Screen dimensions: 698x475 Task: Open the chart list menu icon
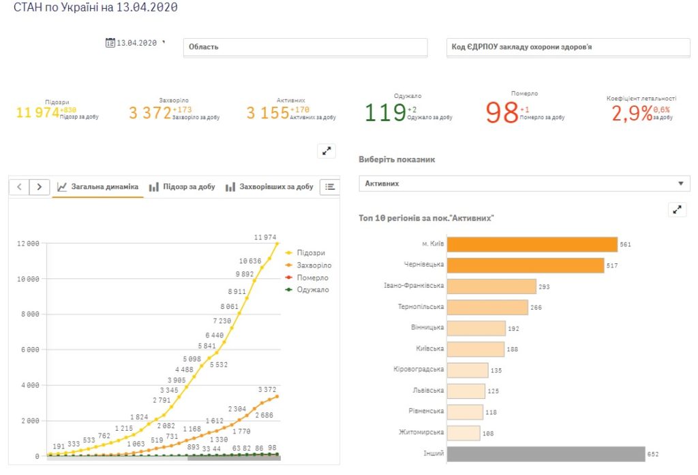(330, 186)
